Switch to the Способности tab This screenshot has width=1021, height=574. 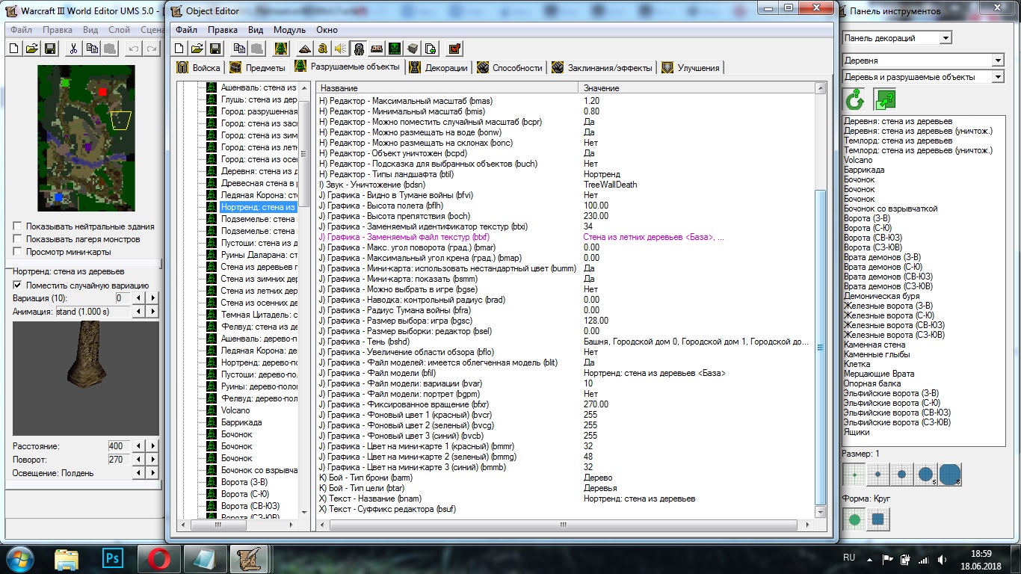click(x=510, y=68)
